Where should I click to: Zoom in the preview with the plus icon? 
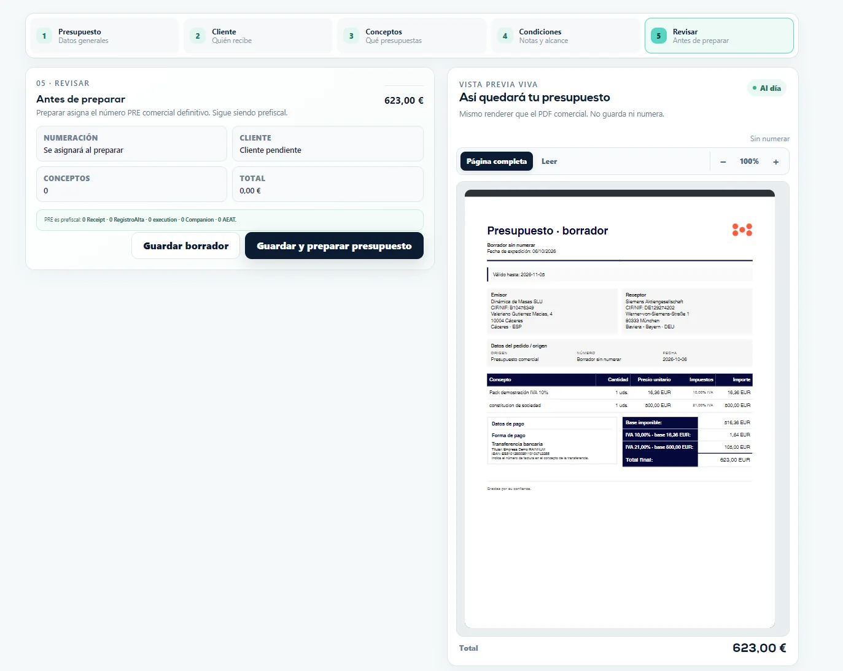[x=776, y=161]
